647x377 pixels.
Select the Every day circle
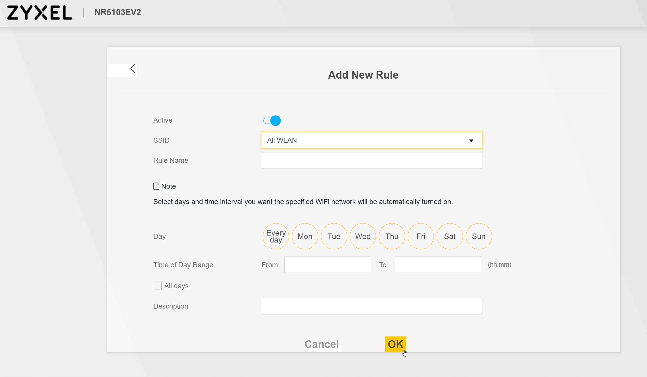pyautogui.click(x=276, y=236)
